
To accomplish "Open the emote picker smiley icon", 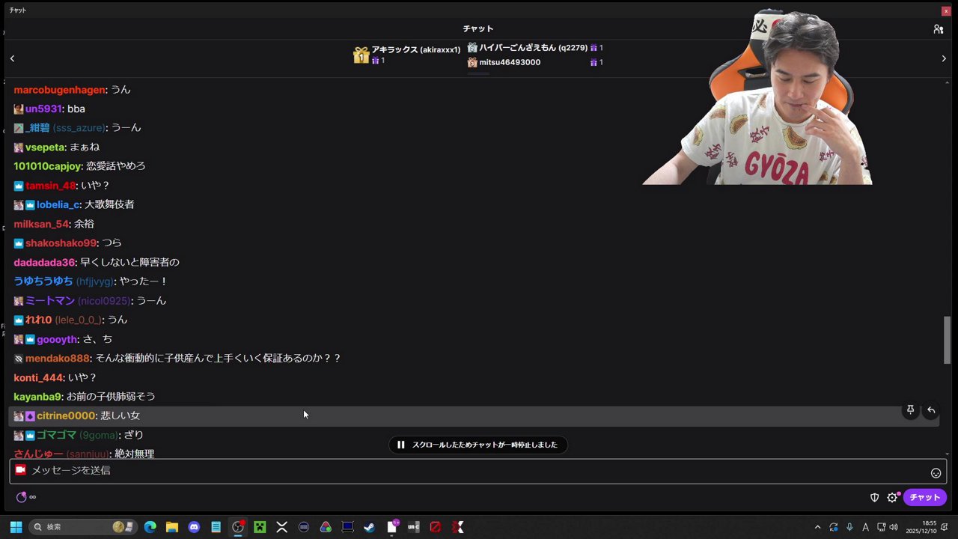I will 936,472.
